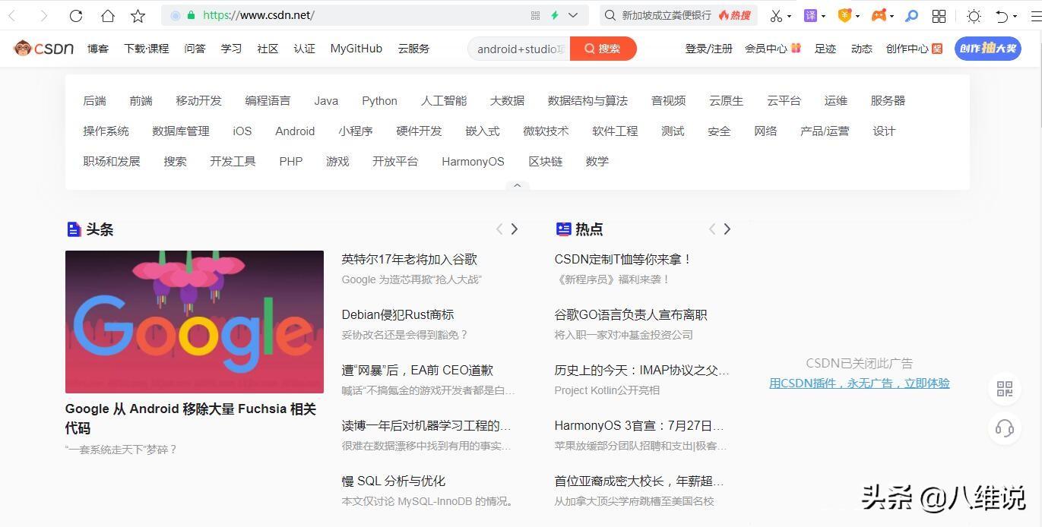The height and width of the screenshot is (527, 1042).
Task: Click the browser address bar URL
Action: coord(258,15)
